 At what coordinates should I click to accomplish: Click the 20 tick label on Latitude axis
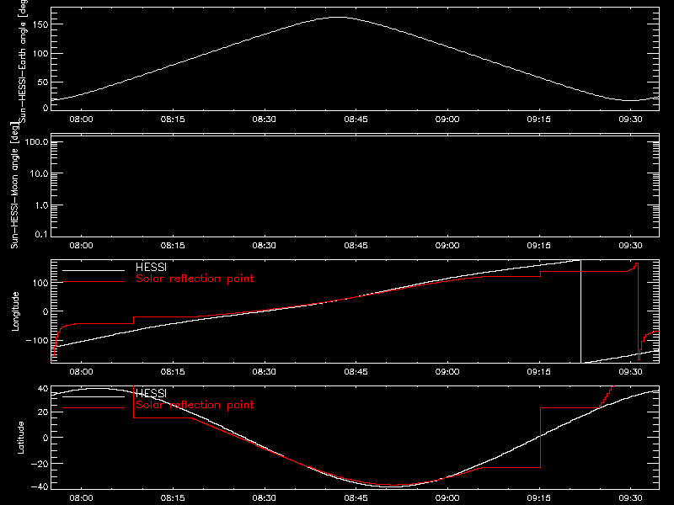pyautogui.click(x=43, y=412)
